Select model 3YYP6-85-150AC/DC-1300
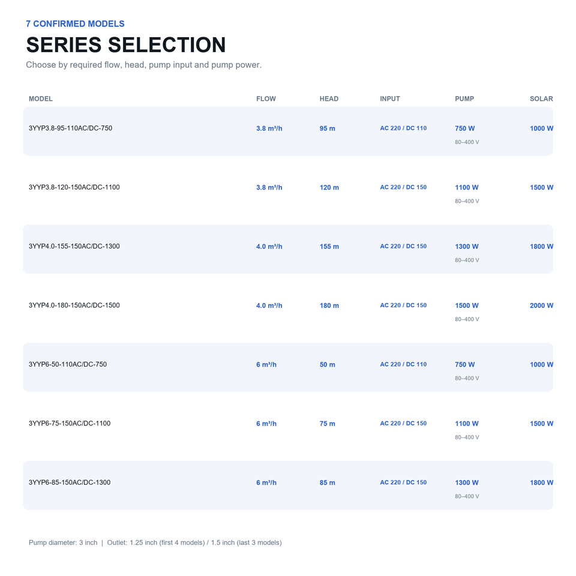576x576 pixels. pyautogui.click(x=288, y=485)
